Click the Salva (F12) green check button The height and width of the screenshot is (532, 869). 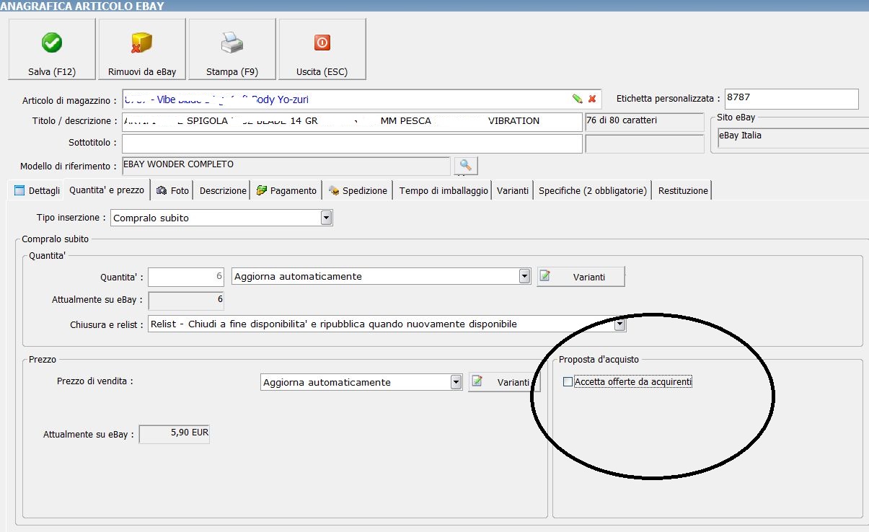52,49
